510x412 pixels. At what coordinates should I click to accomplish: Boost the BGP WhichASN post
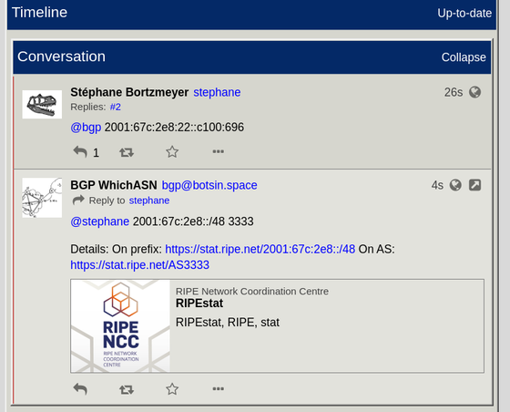[127, 389]
